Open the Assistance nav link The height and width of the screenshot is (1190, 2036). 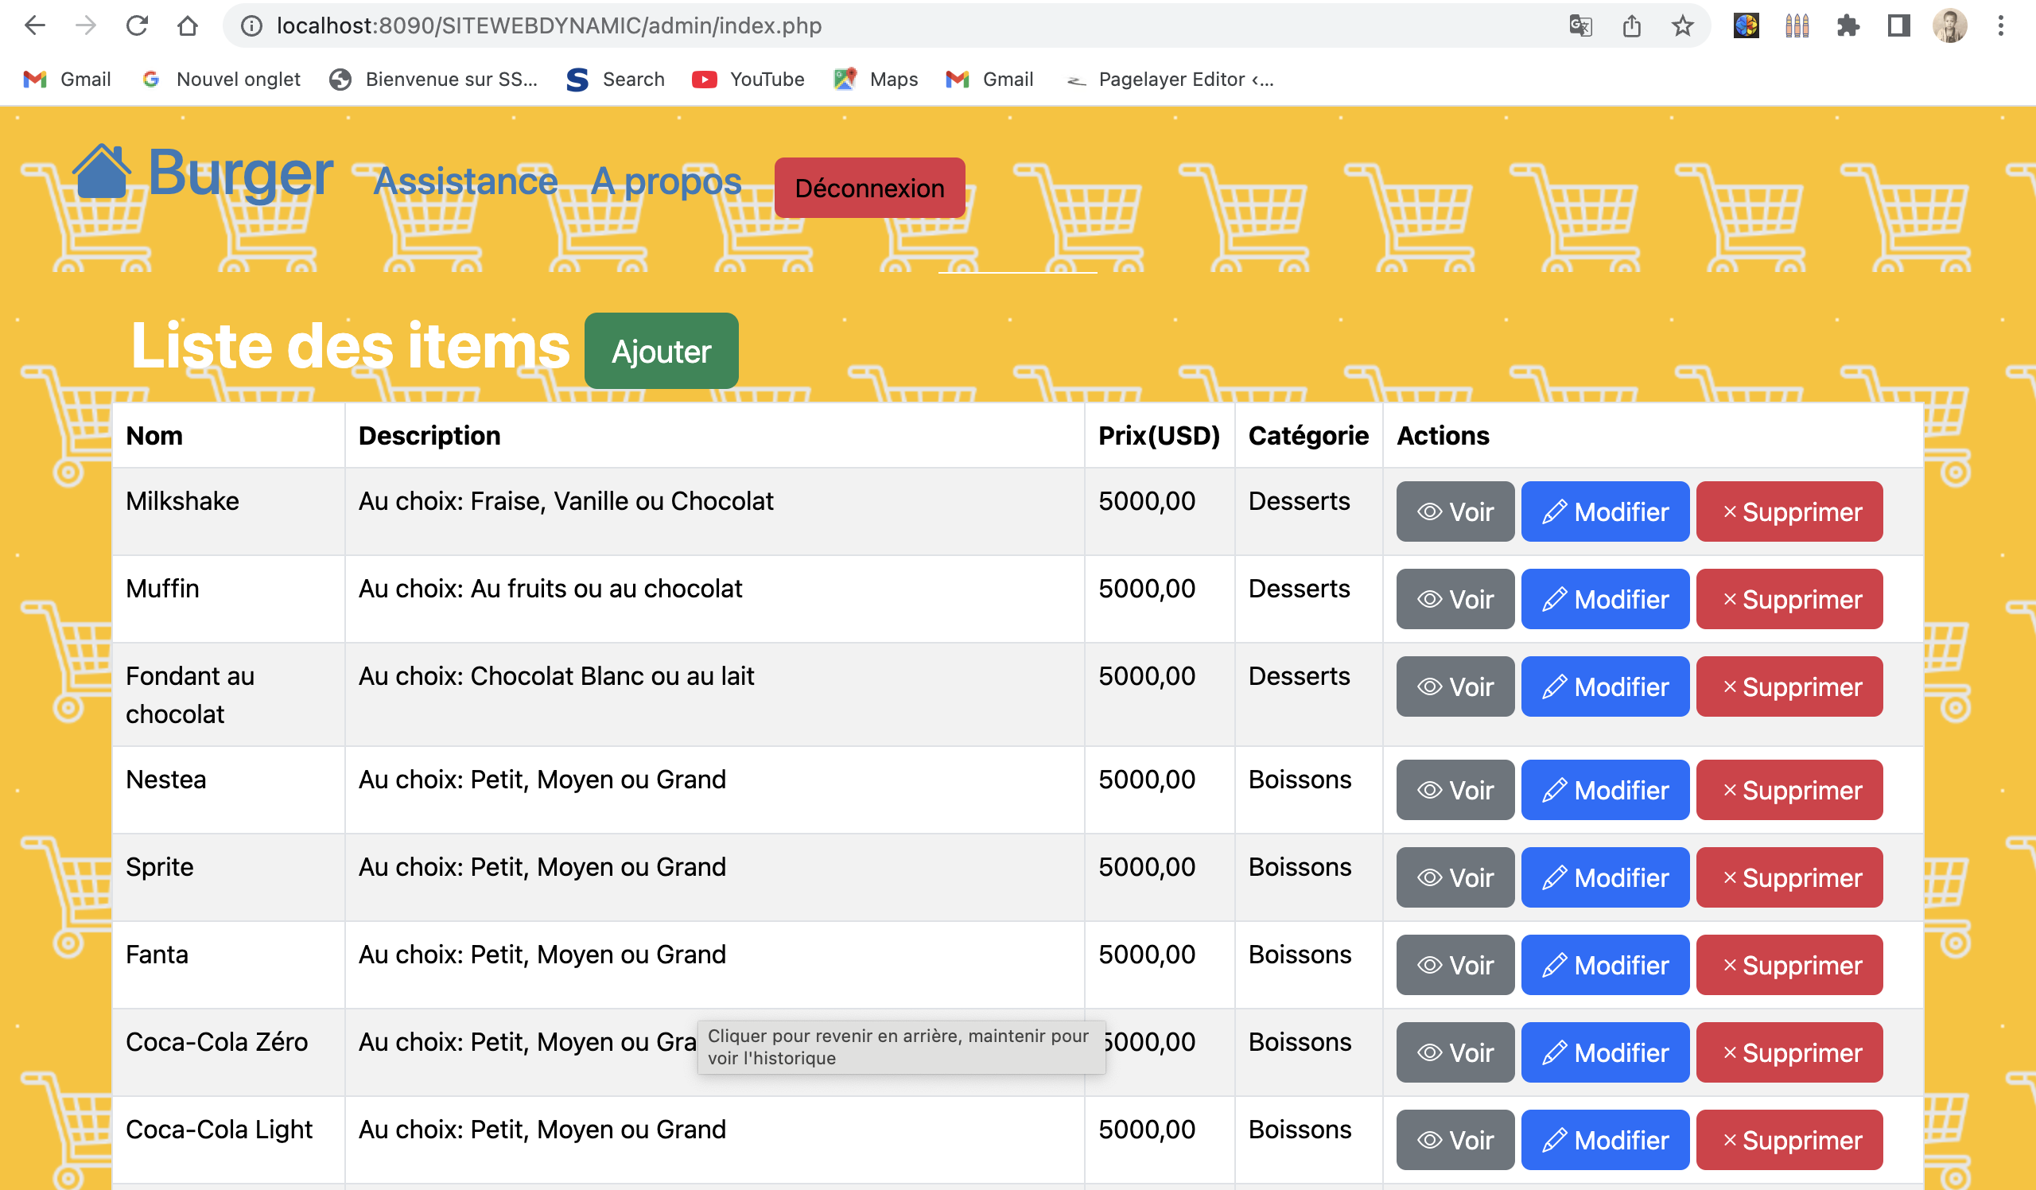(x=465, y=181)
